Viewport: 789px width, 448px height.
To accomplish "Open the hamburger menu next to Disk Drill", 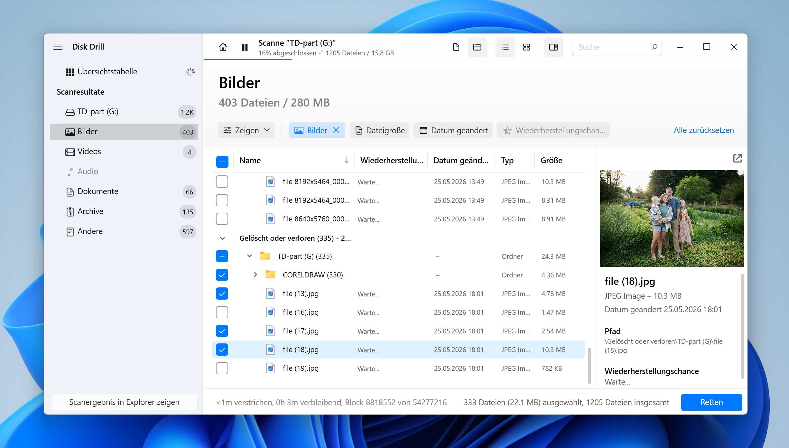I will [58, 47].
